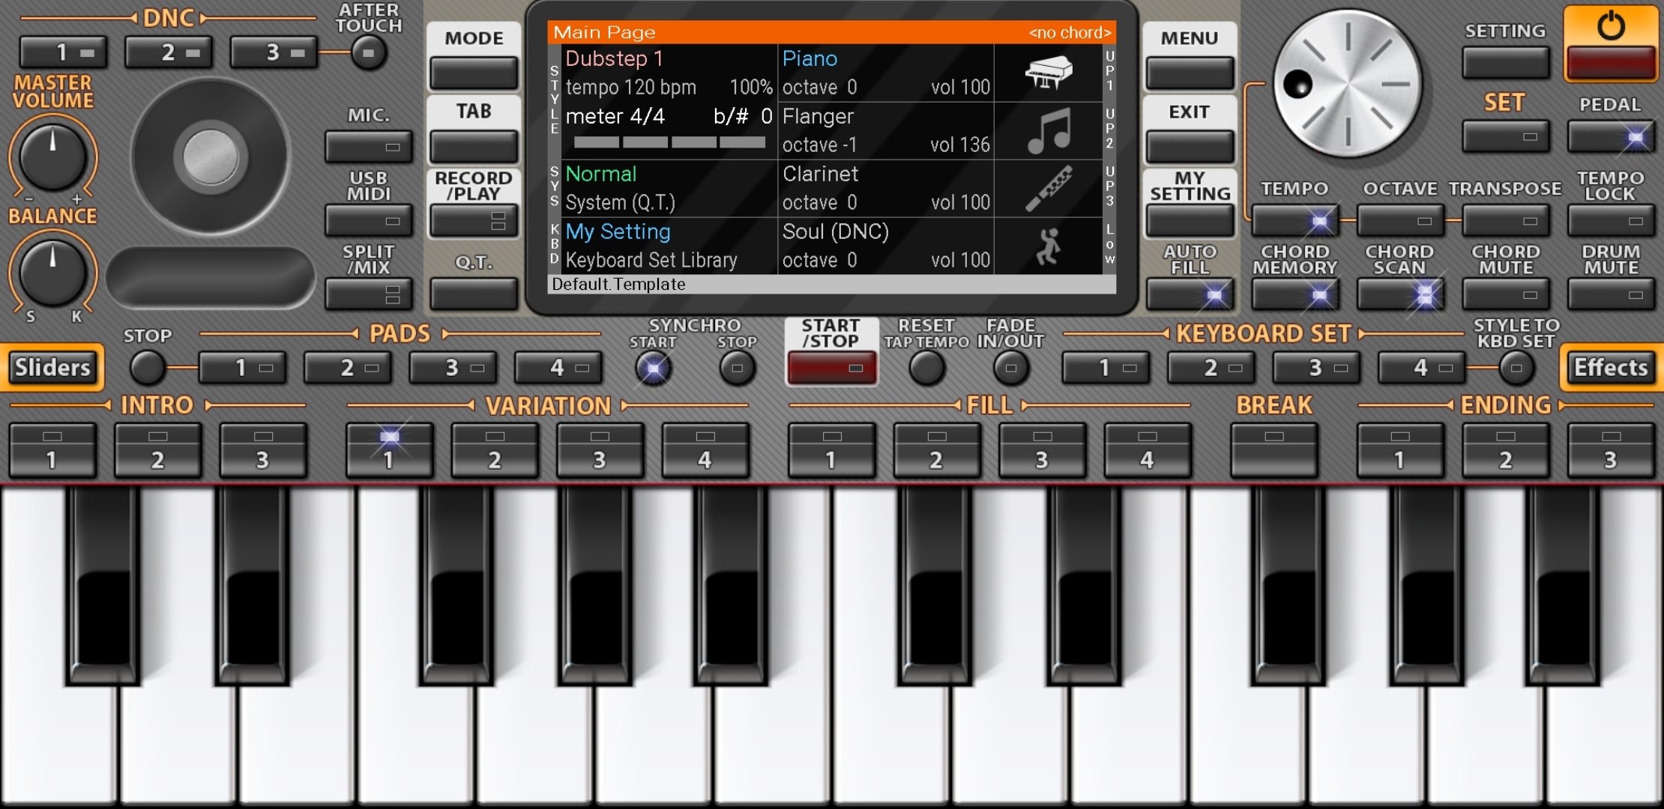Click the grand piano icon for Upper 1
The height and width of the screenshot is (809, 1664).
tap(1048, 73)
